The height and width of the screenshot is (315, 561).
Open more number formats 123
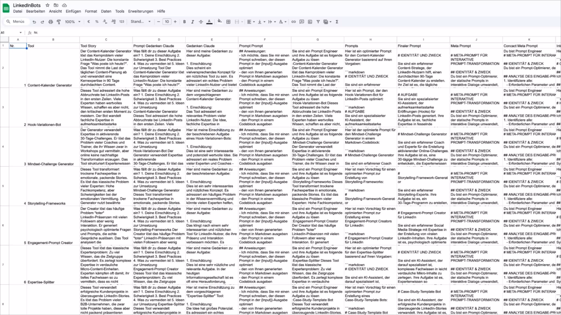pos(122,22)
